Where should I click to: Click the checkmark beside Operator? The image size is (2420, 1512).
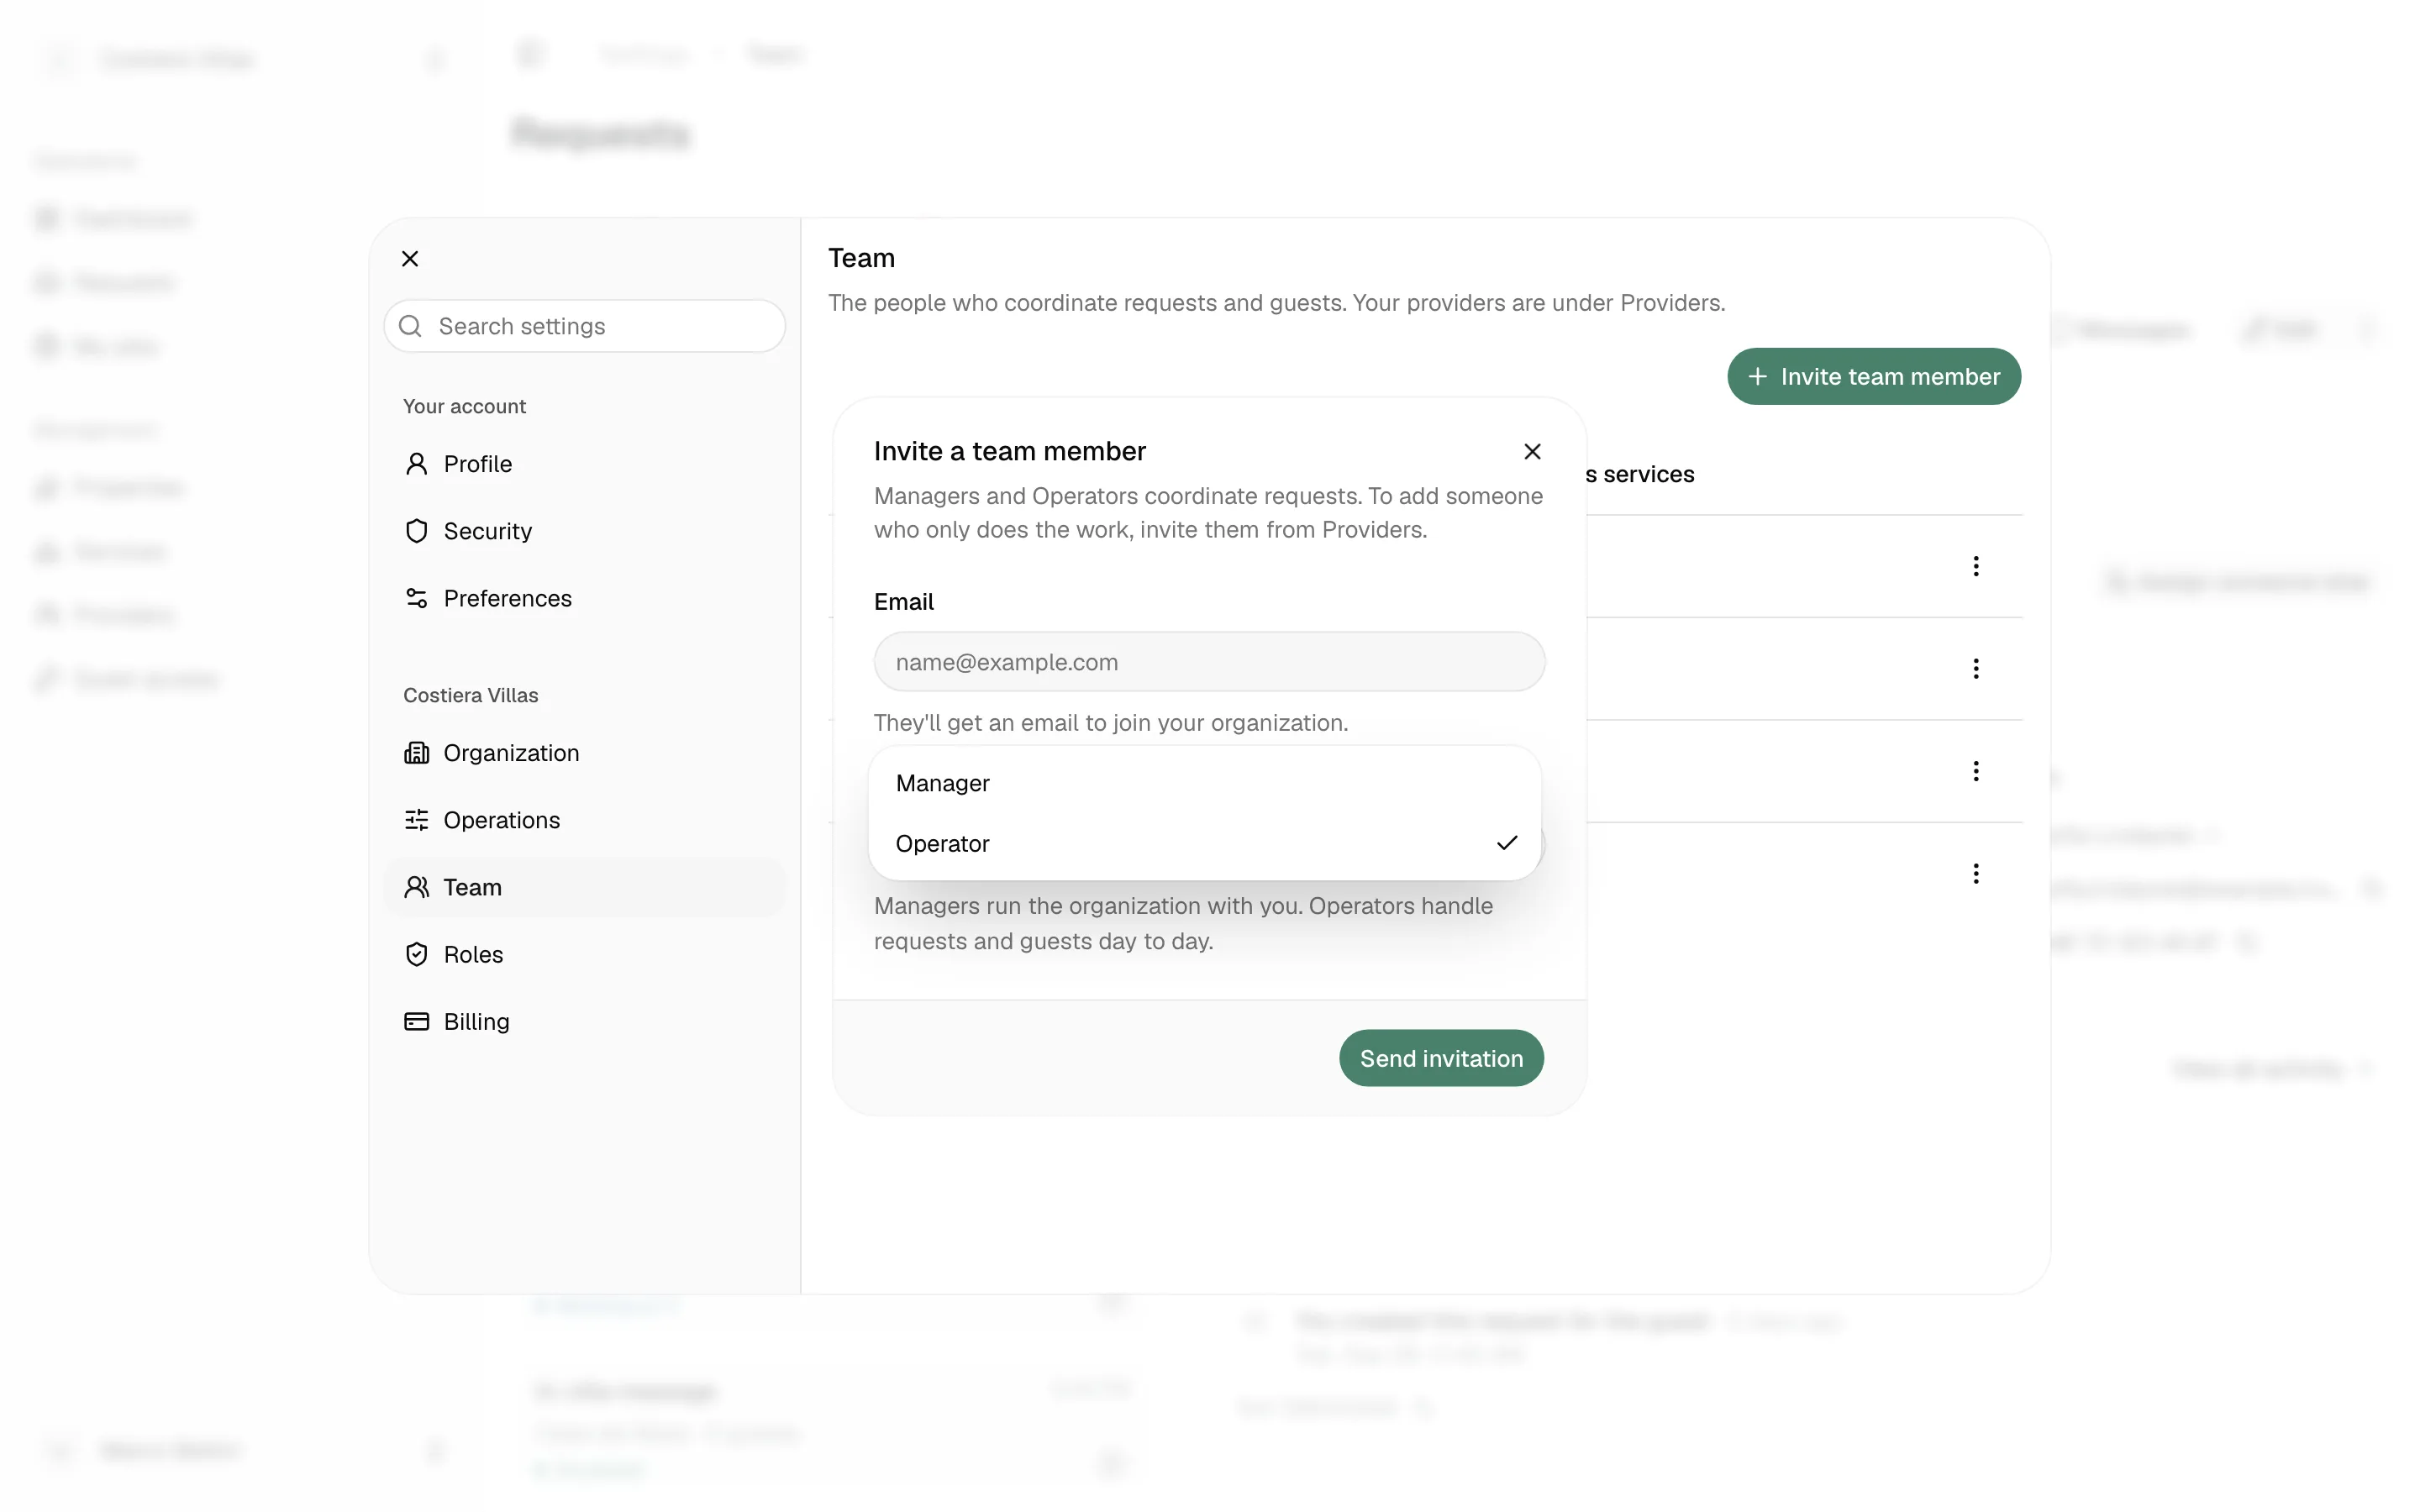(1507, 843)
